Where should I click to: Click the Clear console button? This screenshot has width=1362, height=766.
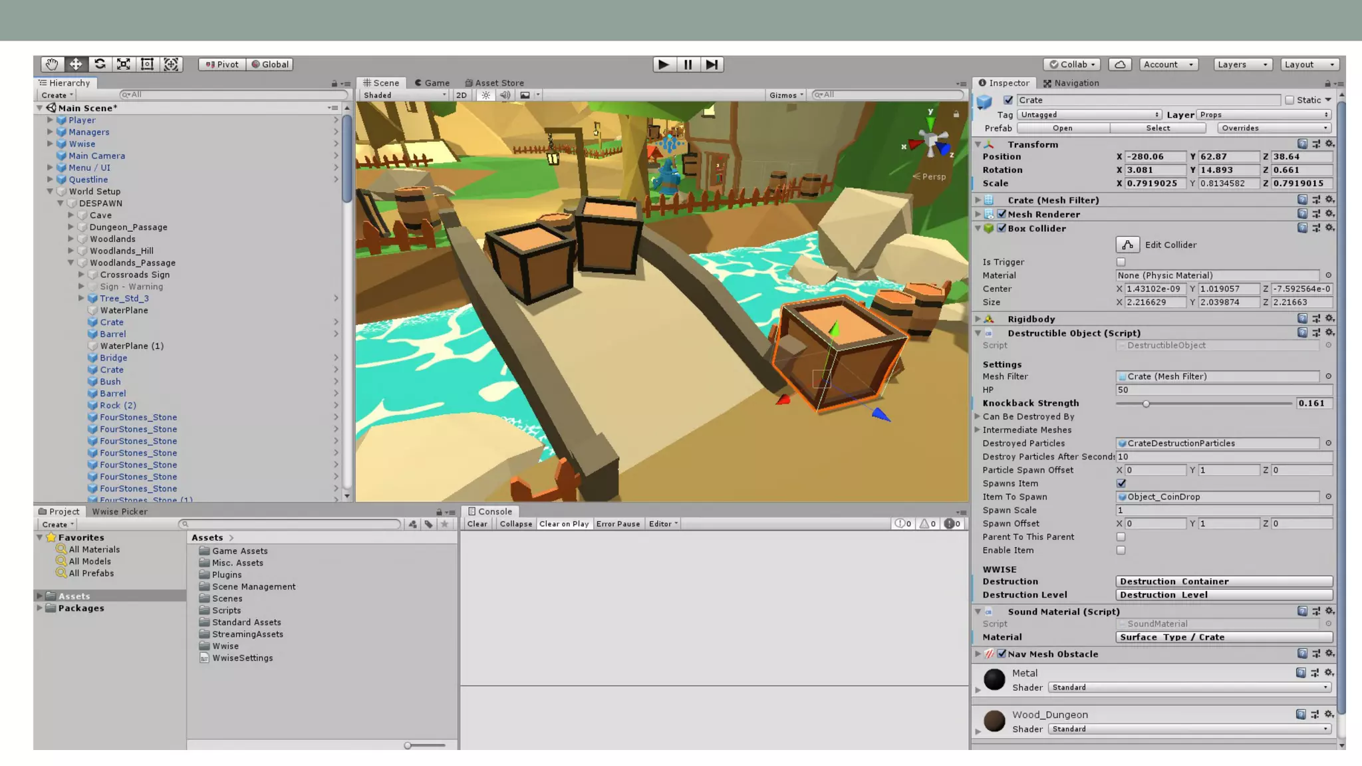point(477,524)
